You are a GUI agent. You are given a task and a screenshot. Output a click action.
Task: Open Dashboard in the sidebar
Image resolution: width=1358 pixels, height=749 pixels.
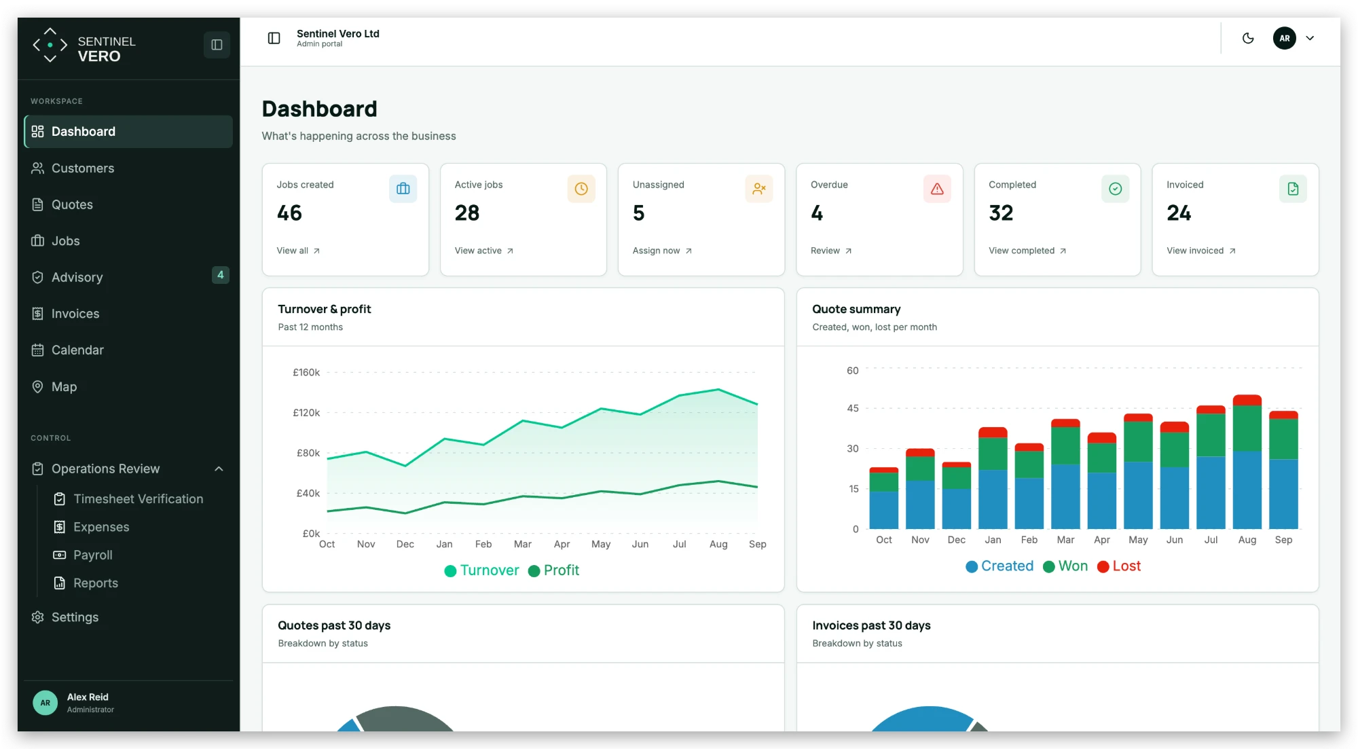point(128,132)
